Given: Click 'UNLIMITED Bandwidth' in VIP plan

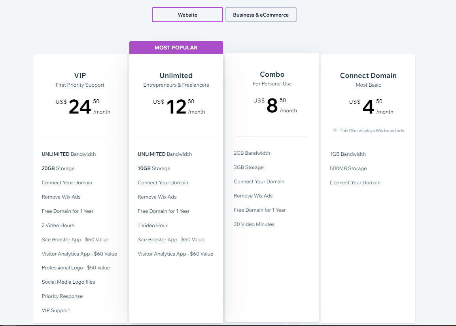Looking at the screenshot, I should pos(69,154).
